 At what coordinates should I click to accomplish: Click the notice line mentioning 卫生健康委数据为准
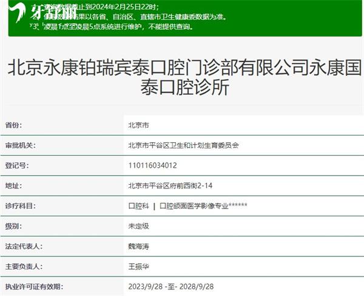coord(129,17)
